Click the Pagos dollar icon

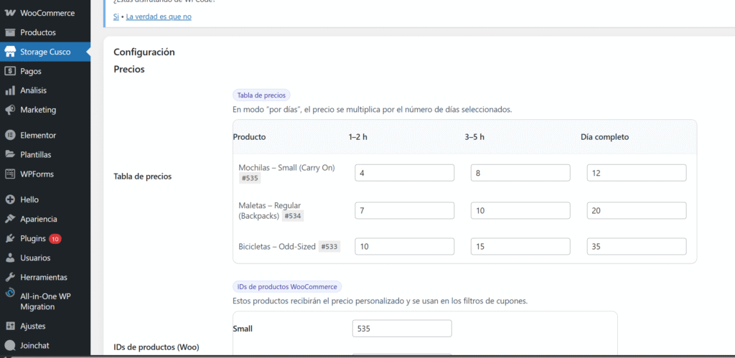[10, 71]
